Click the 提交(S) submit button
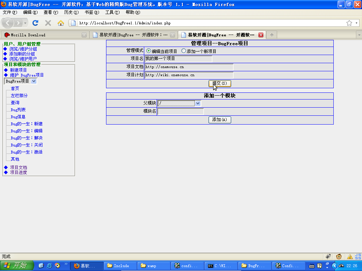 click(x=220, y=83)
